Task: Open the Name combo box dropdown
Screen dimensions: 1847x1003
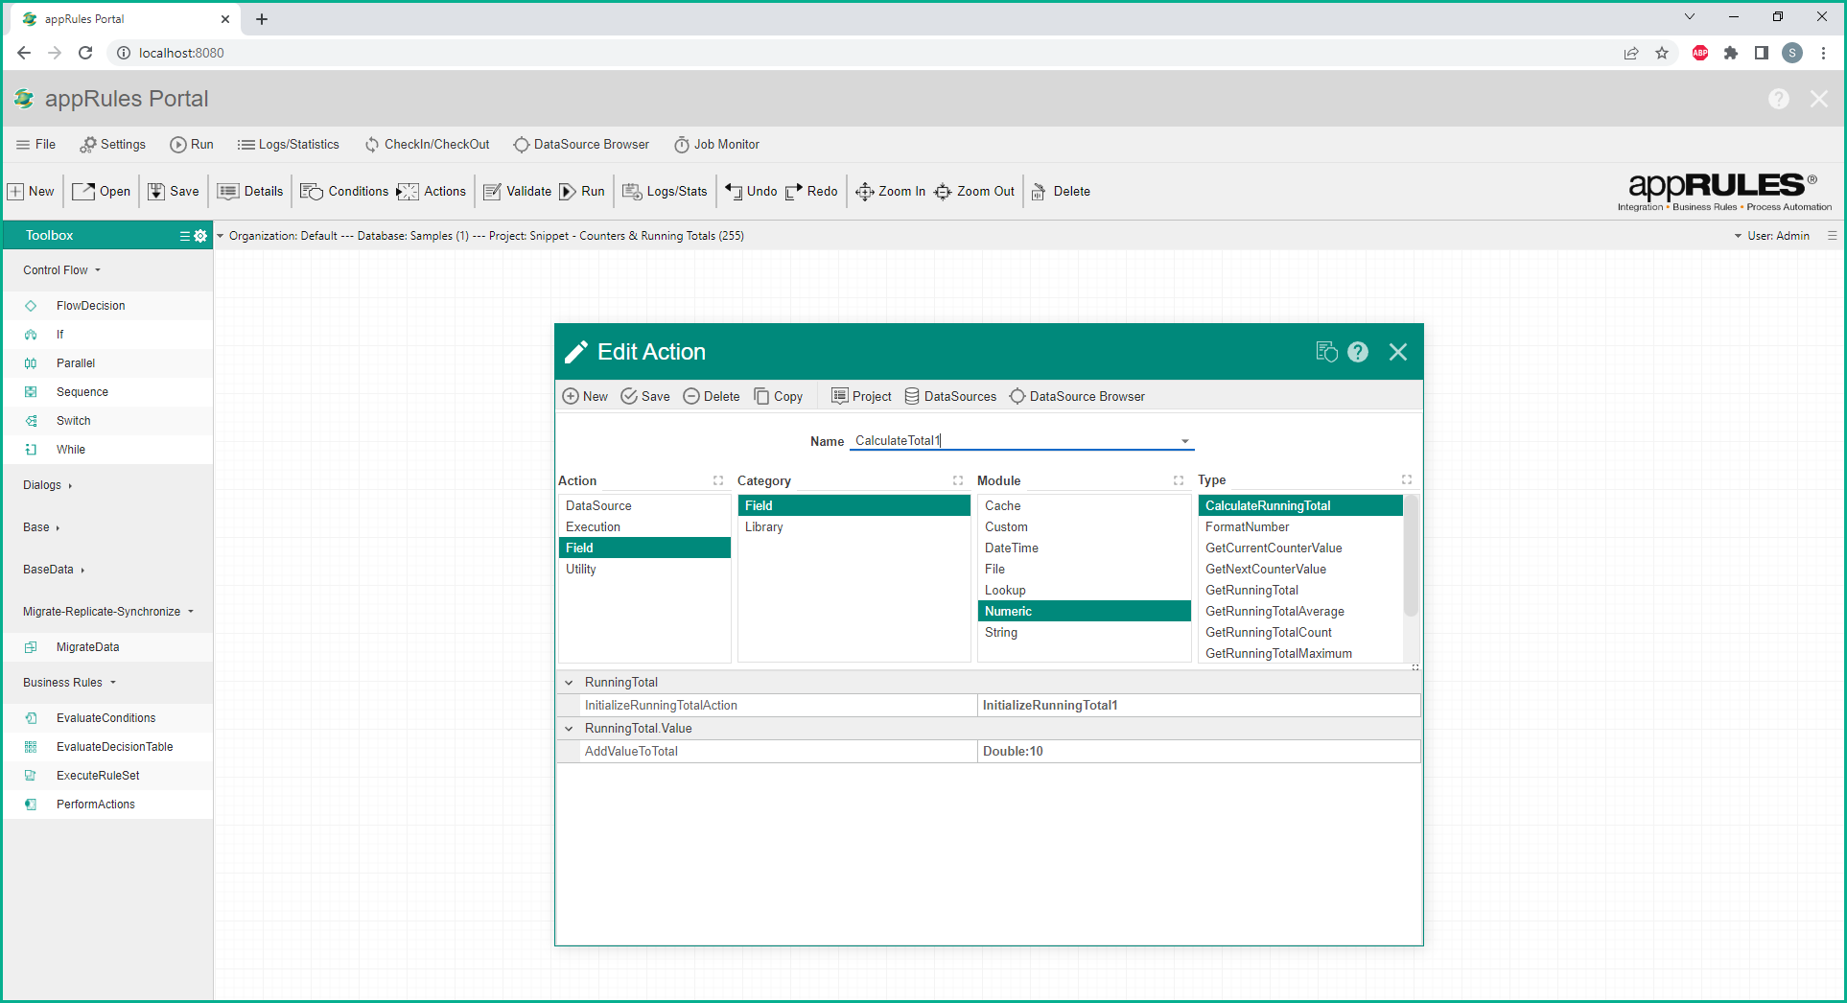Action: (1184, 441)
